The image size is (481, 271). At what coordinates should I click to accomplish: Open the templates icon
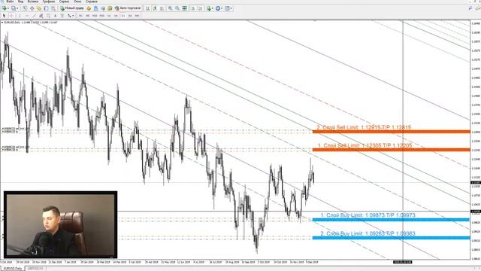[227, 8]
